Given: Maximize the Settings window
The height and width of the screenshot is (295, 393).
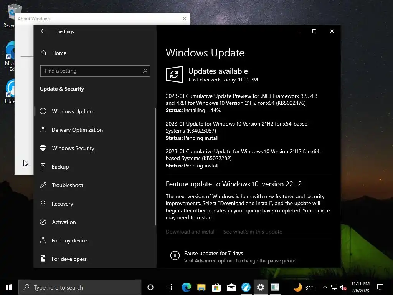Looking at the screenshot, I should tap(314, 31).
